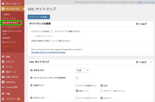Image resolution: width=155 pixels, height=102 pixels.
Task: Open the 更新を予約 schedule dropdown
Action: tap(82, 70)
